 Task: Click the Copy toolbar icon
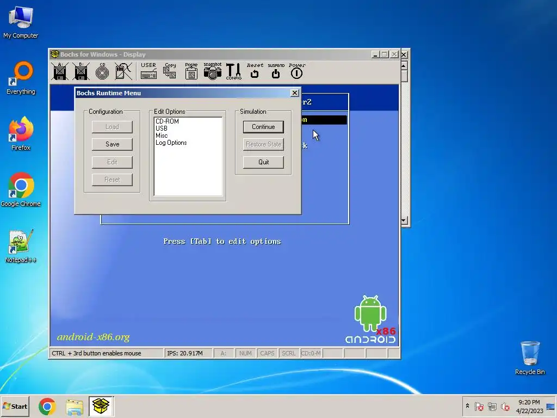170,71
